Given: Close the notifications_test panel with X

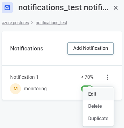Looking at the screenshot, I should [x=116, y=8].
